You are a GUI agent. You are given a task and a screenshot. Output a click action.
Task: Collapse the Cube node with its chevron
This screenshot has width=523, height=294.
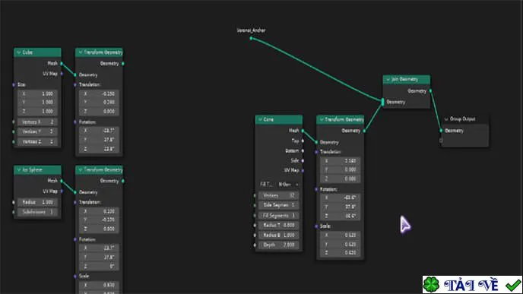[x=19, y=52]
